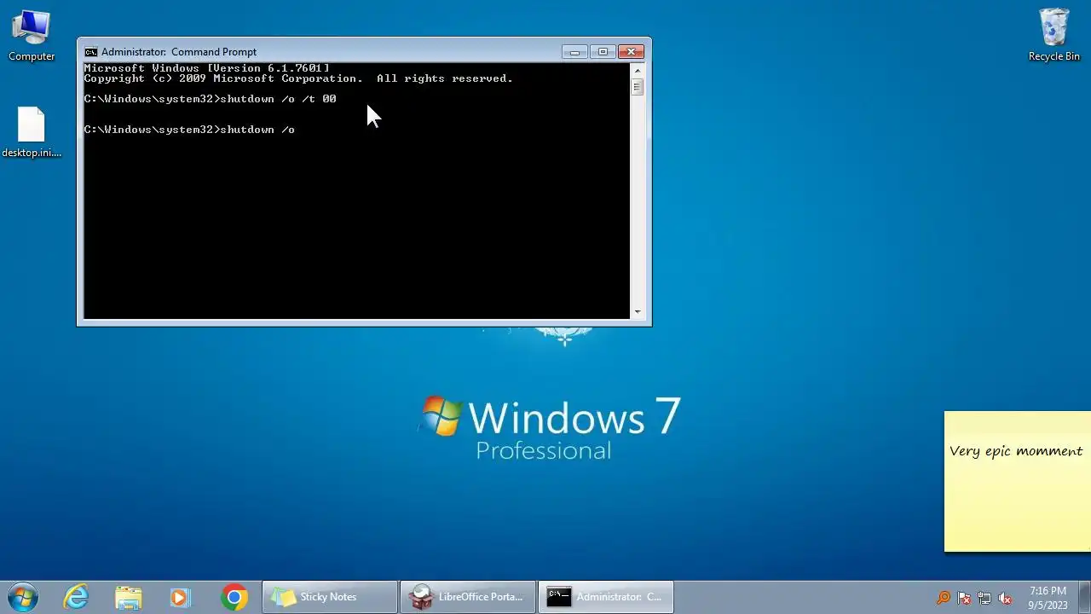The height and width of the screenshot is (614, 1091).
Task: Click the 'Very epic momment' sticky note text
Action: pos(1016,451)
